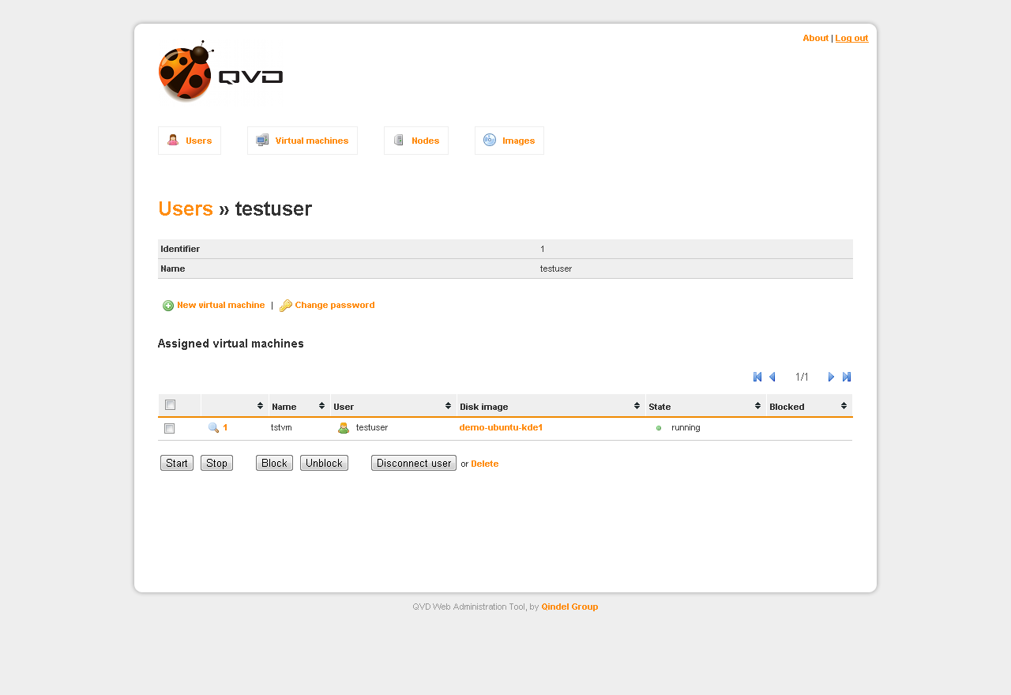Click the Stop button
Image resolution: width=1011 pixels, height=695 pixels.
(216, 463)
